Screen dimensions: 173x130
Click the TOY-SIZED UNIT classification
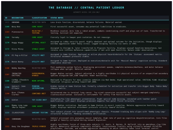tap(39, 100)
